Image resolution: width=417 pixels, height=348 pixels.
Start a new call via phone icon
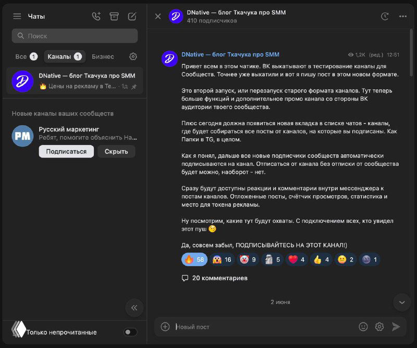(x=96, y=16)
